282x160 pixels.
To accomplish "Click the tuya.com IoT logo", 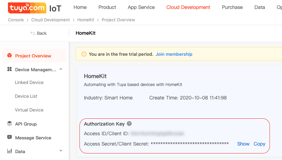I will click(x=35, y=8).
